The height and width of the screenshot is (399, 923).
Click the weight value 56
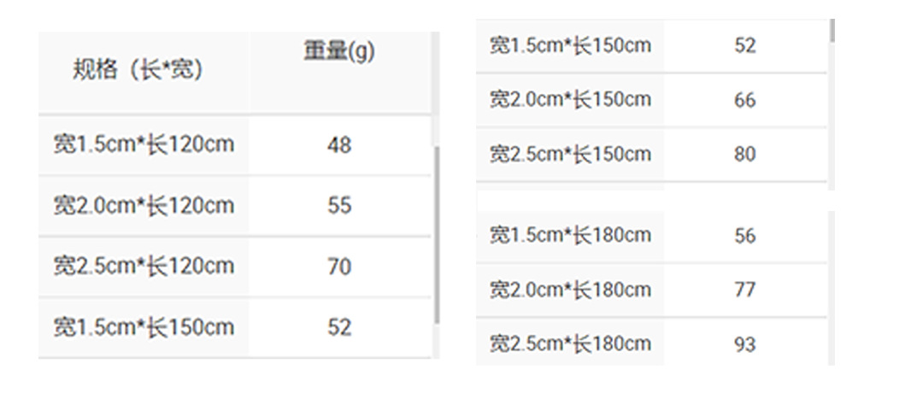745,236
